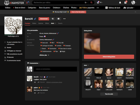Click the heart-tree profile picture
This screenshot has width=140, height=105.
click(13, 25)
